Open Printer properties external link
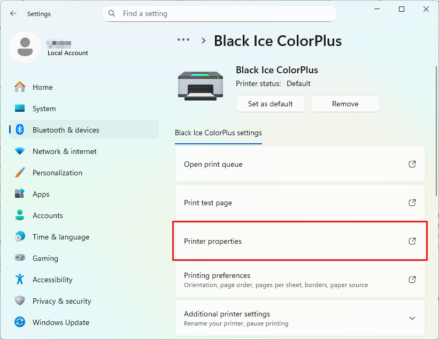 (x=412, y=241)
